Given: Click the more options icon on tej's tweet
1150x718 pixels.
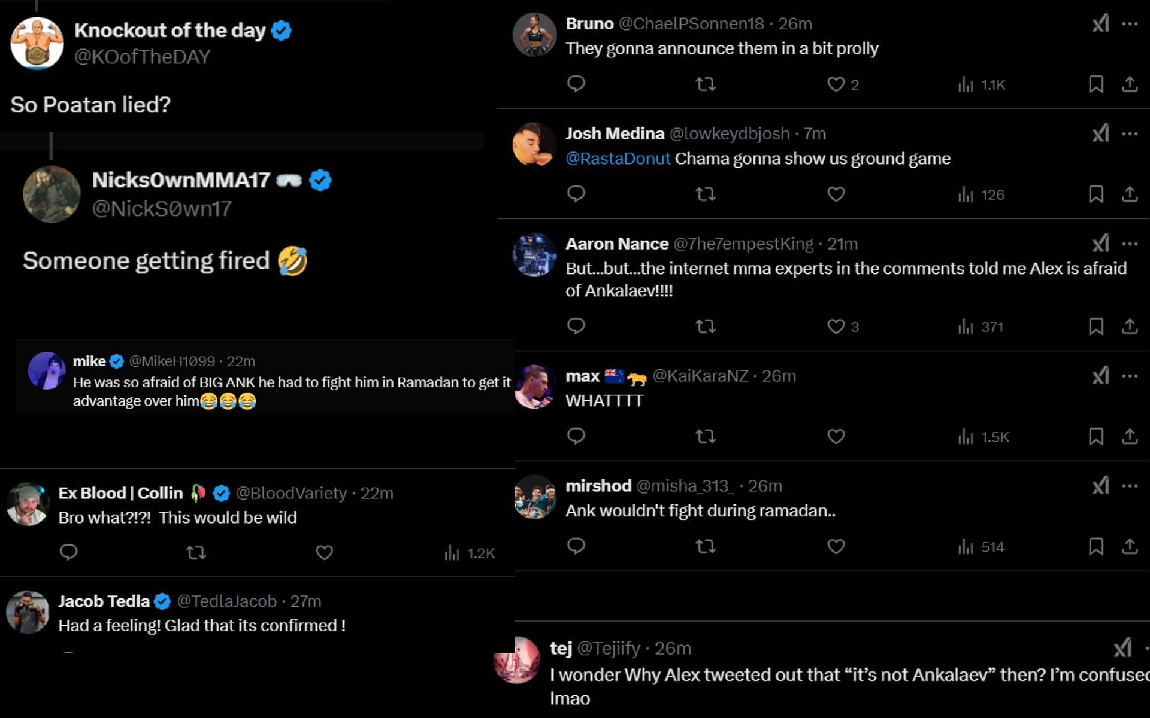Looking at the screenshot, I should 1139,647.
